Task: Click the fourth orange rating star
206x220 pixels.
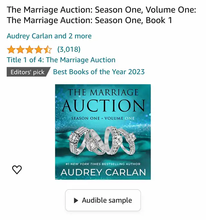Action: coord(39,49)
